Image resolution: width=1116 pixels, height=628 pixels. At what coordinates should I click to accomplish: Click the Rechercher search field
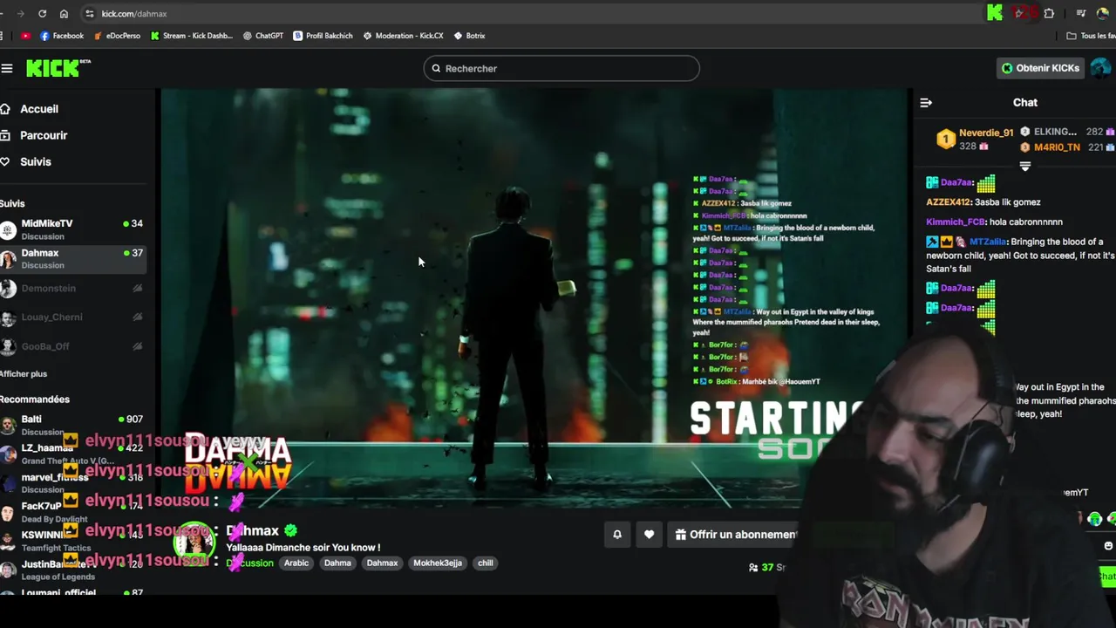coord(561,68)
